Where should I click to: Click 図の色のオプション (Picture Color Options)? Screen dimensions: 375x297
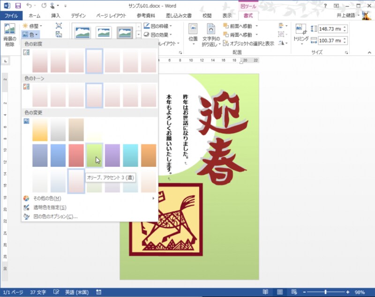pyautogui.click(x=55, y=216)
